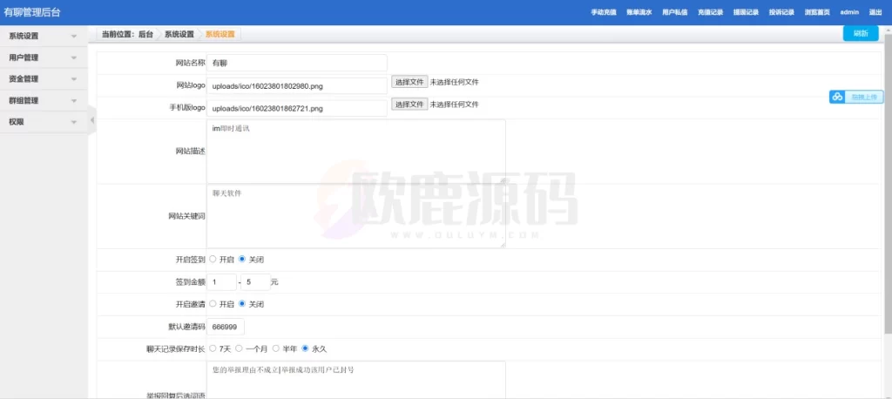This screenshot has width=892, height=399.
Task: Collapse the sidebar with the left arrow handle
Action: (x=91, y=119)
